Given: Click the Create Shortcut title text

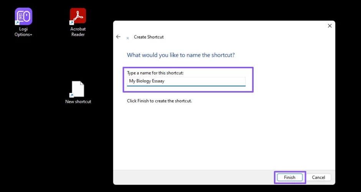Looking at the screenshot, I should [148, 37].
